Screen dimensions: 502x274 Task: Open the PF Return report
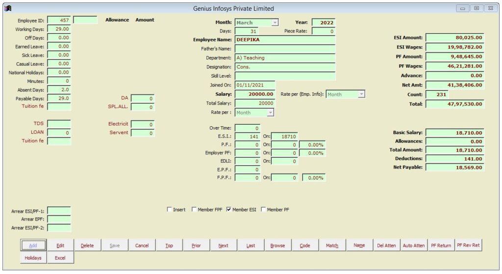point(441,246)
